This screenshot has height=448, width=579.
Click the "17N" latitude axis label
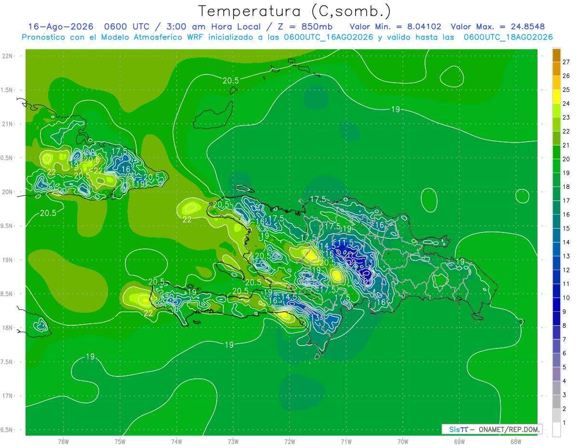(8, 396)
